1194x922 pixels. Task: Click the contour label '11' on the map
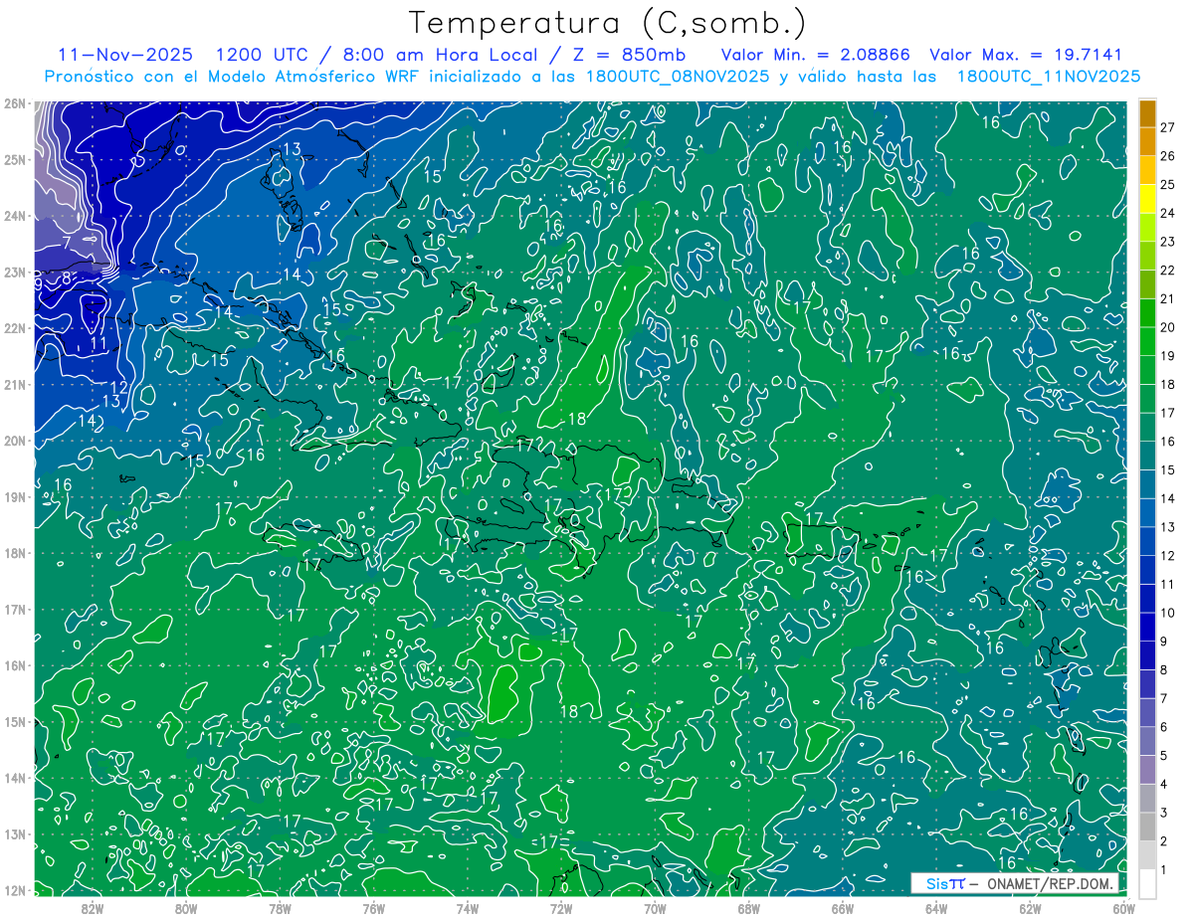coord(99,343)
